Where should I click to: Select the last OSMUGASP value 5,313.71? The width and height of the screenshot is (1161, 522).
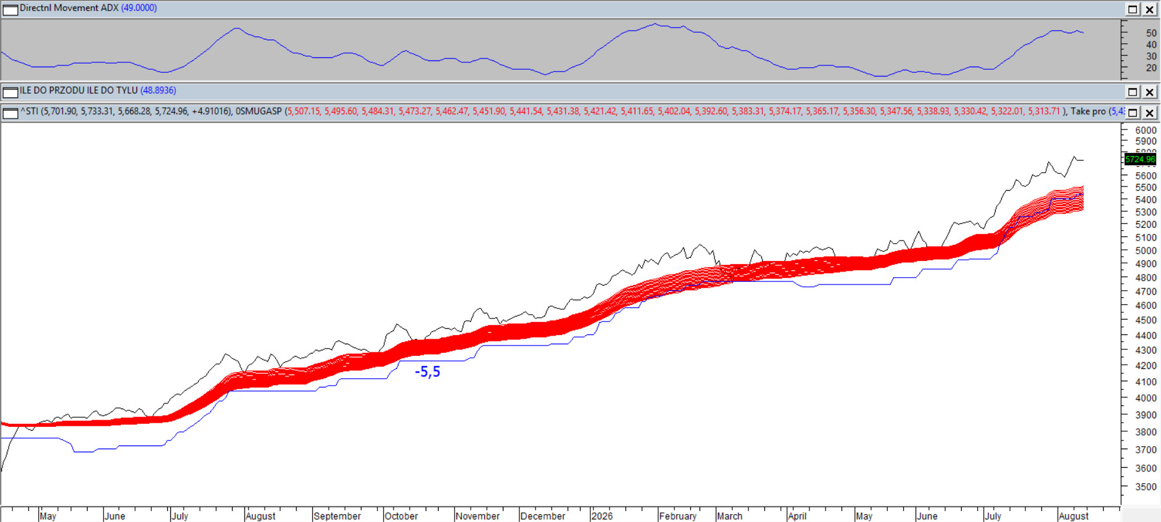tap(1044, 112)
